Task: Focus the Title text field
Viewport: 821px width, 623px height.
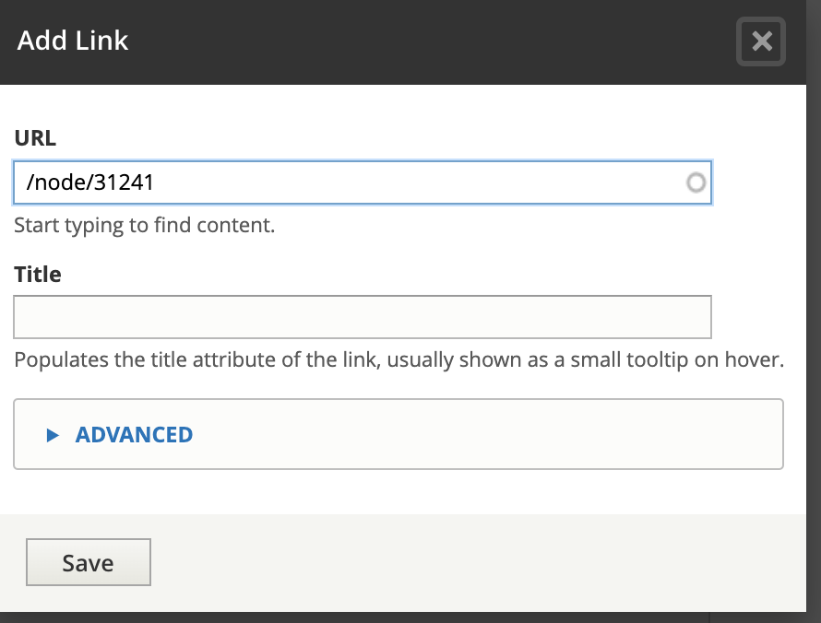Action: pos(363,317)
